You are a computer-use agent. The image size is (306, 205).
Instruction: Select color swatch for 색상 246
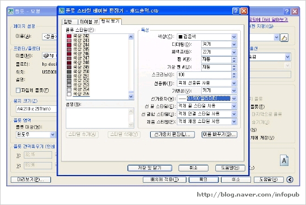click(x=69, y=54)
